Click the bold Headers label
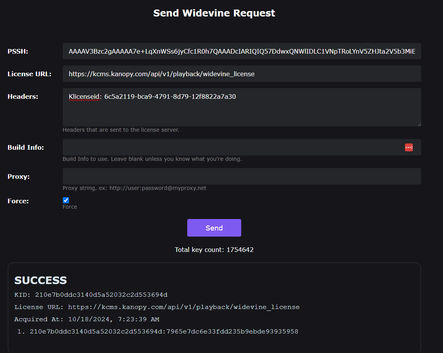This screenshot has height=353, width=443. click(23, 96)
